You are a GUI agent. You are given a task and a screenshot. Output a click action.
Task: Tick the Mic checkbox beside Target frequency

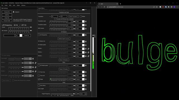[76, 94]
